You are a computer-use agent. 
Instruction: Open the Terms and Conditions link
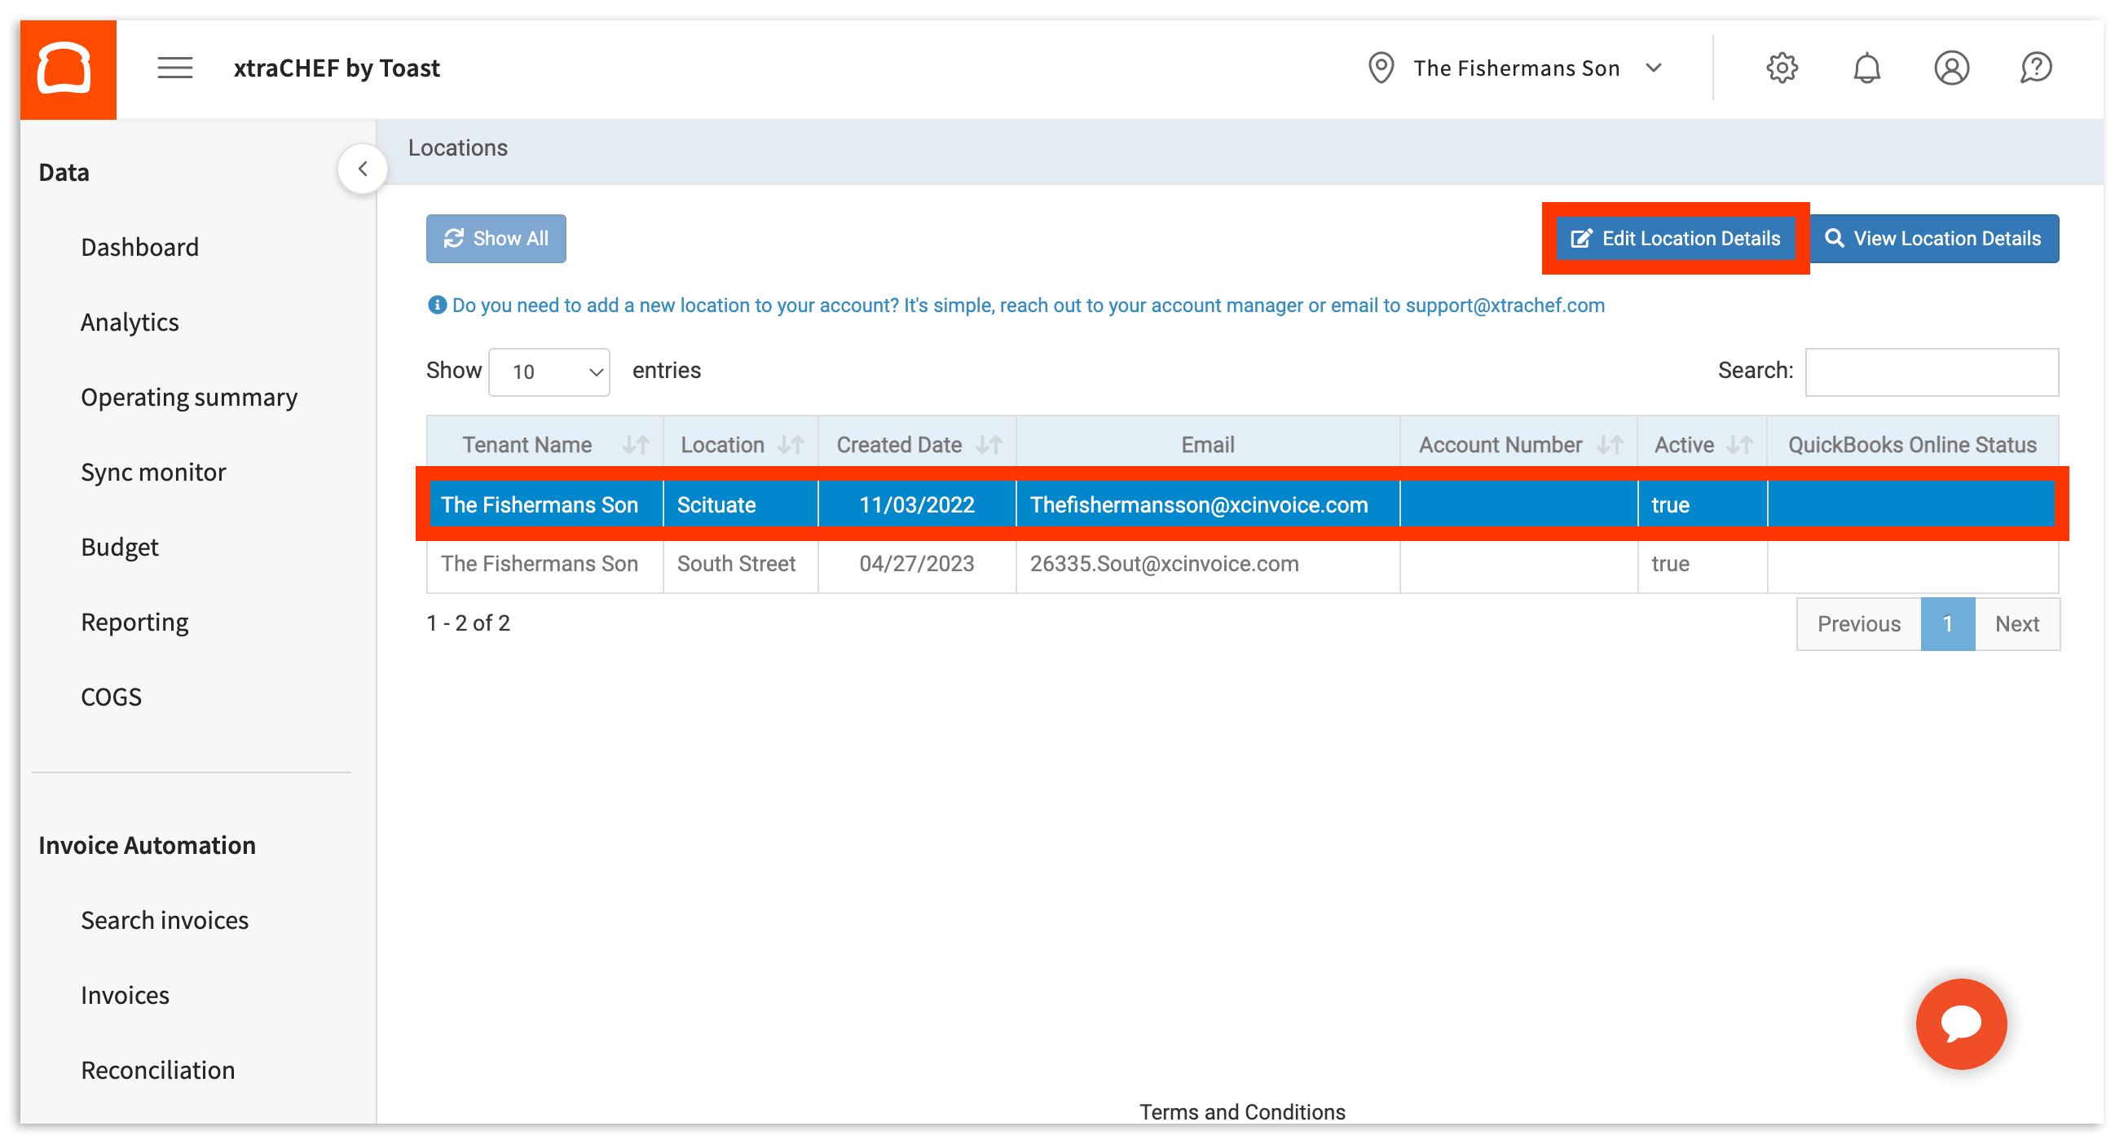pyautogui.click(x=1241, y=1111)
